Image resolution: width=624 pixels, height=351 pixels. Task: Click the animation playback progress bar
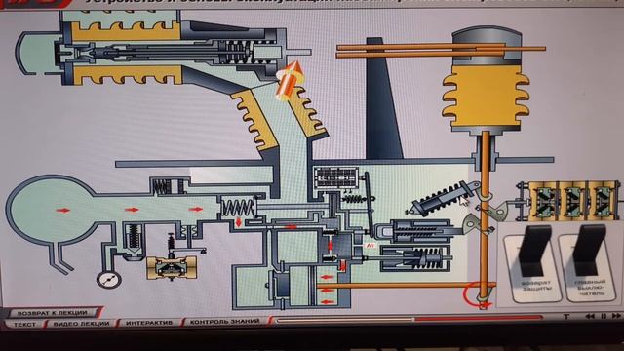[409, 319]
